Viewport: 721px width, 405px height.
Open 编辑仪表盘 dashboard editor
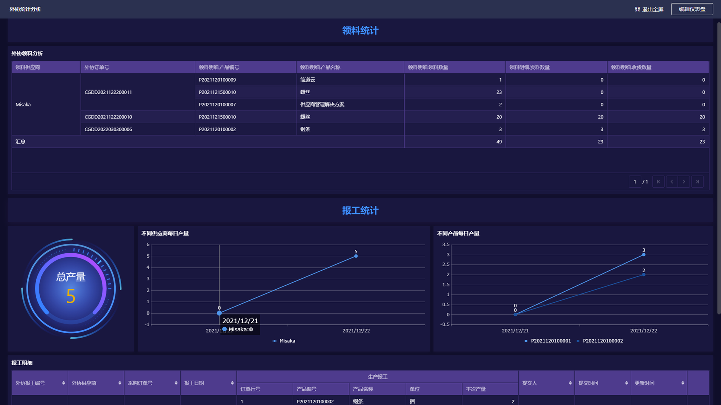click(692, 9)
